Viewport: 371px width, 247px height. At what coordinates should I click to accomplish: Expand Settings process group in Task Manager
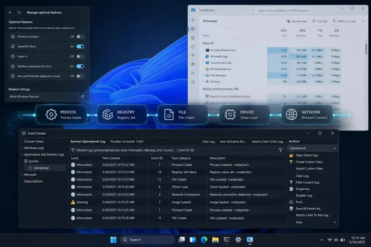[203, 82]
